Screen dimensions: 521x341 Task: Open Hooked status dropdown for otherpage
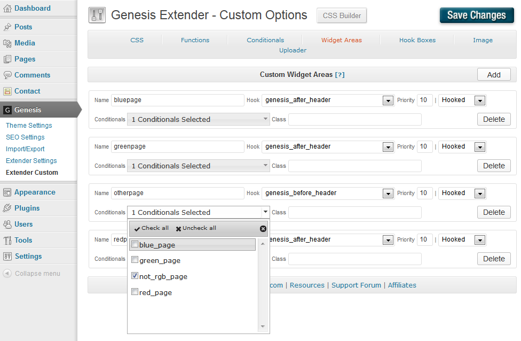(480, 193)
